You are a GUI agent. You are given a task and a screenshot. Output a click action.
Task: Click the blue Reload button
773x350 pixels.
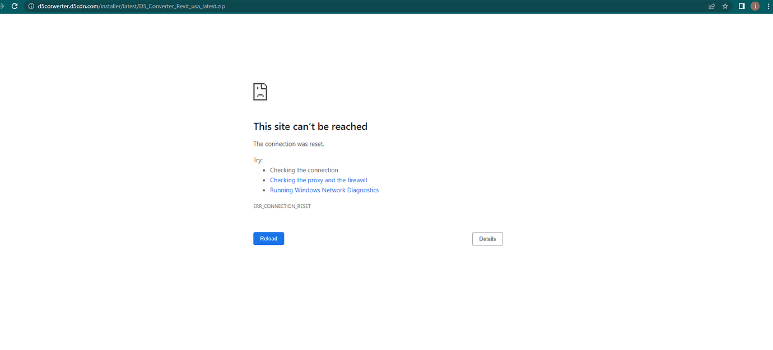(269, 239)
